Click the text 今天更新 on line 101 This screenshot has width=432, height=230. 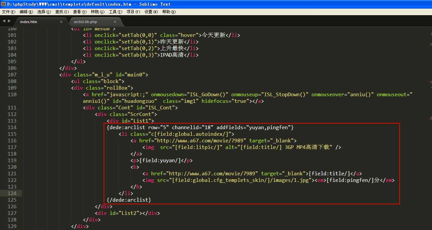214,35
